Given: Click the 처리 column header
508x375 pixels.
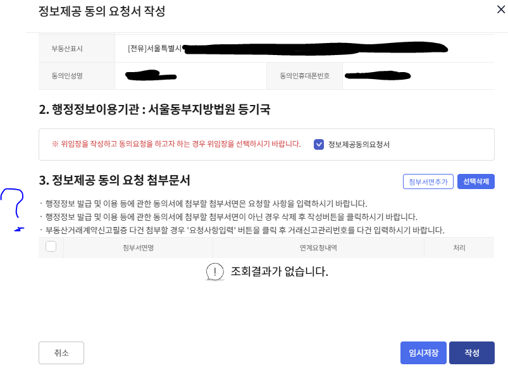Looking at the screenshot, I should 459,247.
